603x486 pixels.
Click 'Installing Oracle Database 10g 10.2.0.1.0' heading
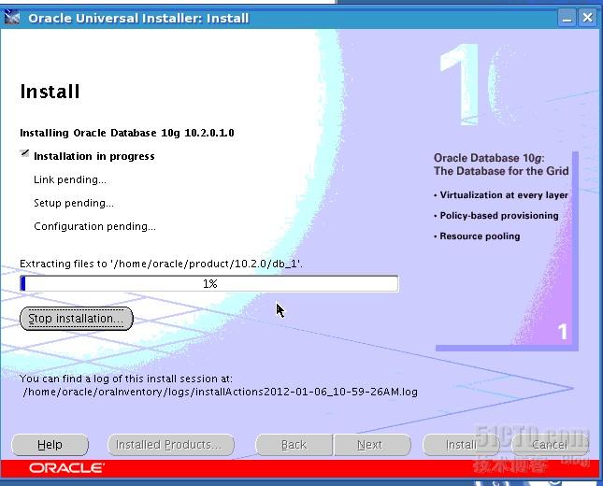coord(127,133)
